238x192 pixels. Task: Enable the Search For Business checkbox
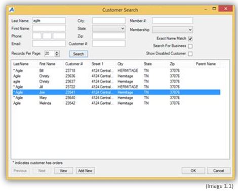190,46
